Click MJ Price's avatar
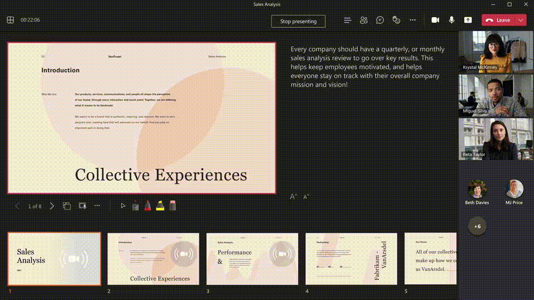534x300 pixels. pyautogui.click(x=514, y=189)
